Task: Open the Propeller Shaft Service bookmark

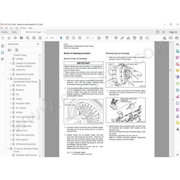Action: tap(26, 155)
